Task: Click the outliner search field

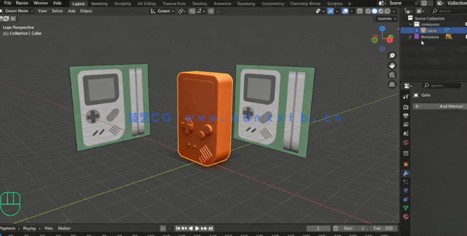Action: (x=449, y=11)
